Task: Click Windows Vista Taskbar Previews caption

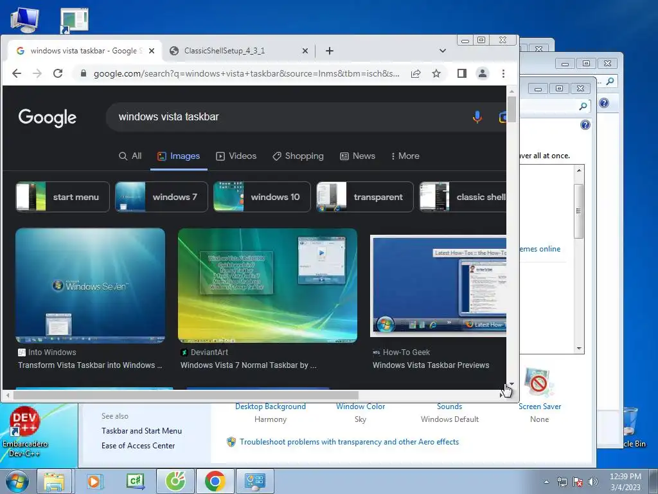Action: coord(431,365)
